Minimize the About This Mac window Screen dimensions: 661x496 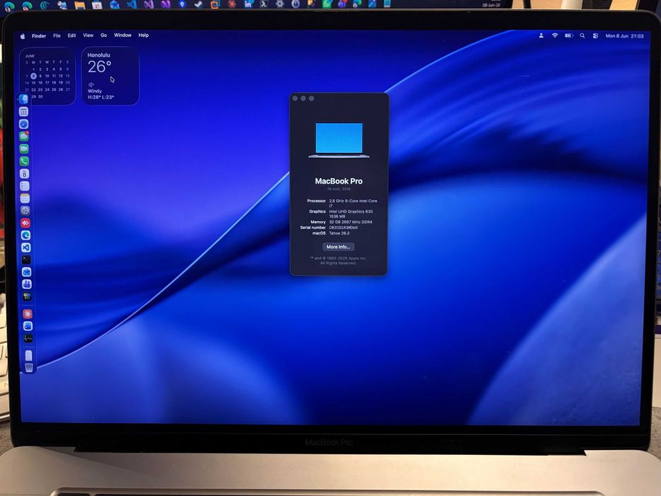[x=303, y=98]
